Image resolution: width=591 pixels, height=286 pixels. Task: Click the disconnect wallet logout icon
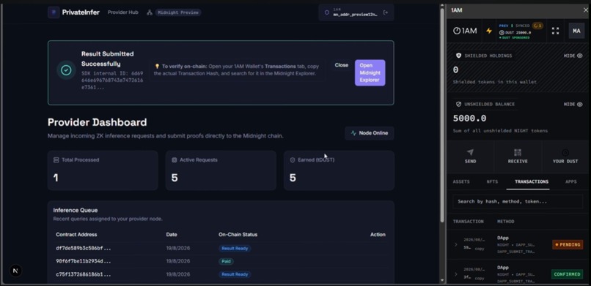pyautogui.click(x=385, y=12)
